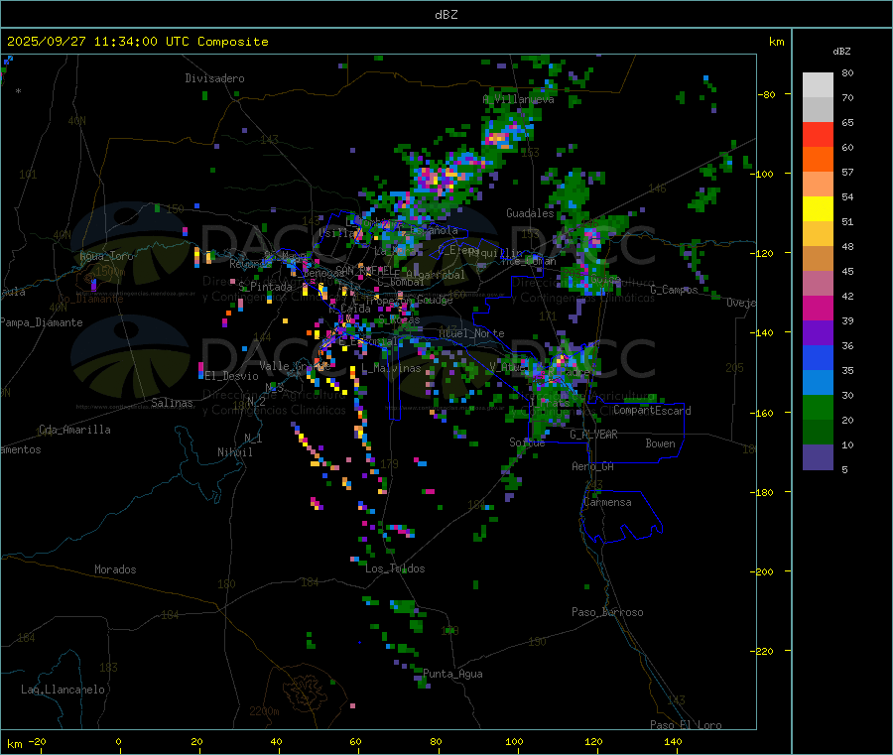893x755 pixels.
Task: Click the 100 km x-axis tick label
Action: (x=514, y=741)
